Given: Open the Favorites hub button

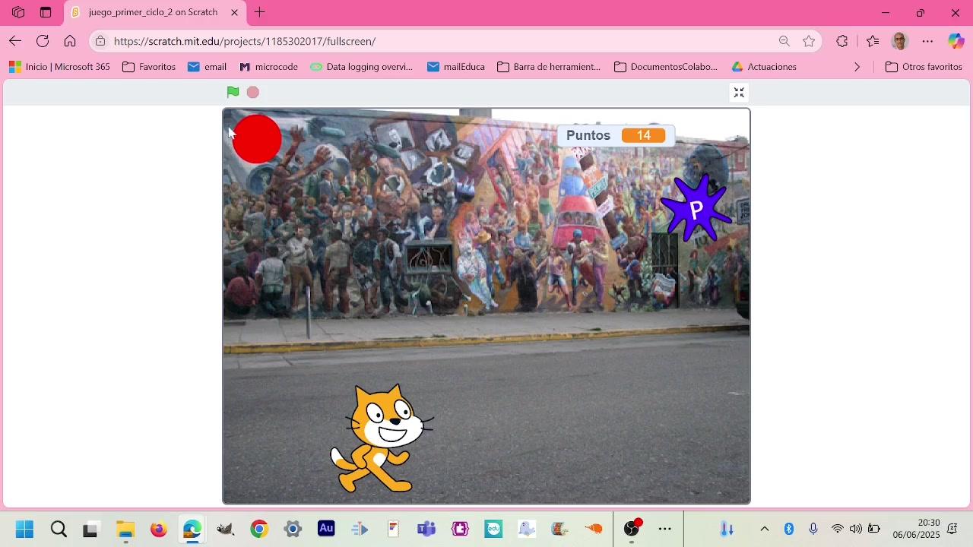Looking at the screenshot, I should [873, 41].
